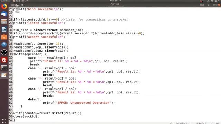Open OBS Studio from the dock
Viewport: 221px width, 124px height.
click(x=4, y=52)
